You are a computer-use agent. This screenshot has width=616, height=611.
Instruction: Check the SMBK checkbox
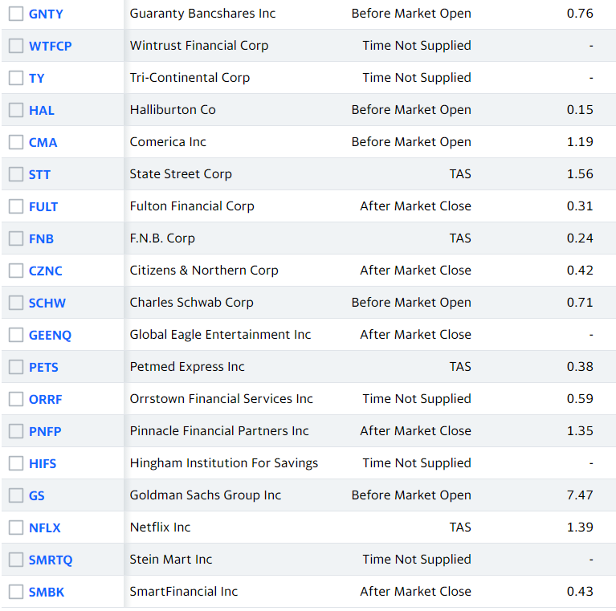(16, 592)
